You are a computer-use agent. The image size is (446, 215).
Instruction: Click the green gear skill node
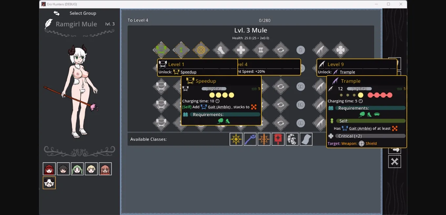coord(161,50)
